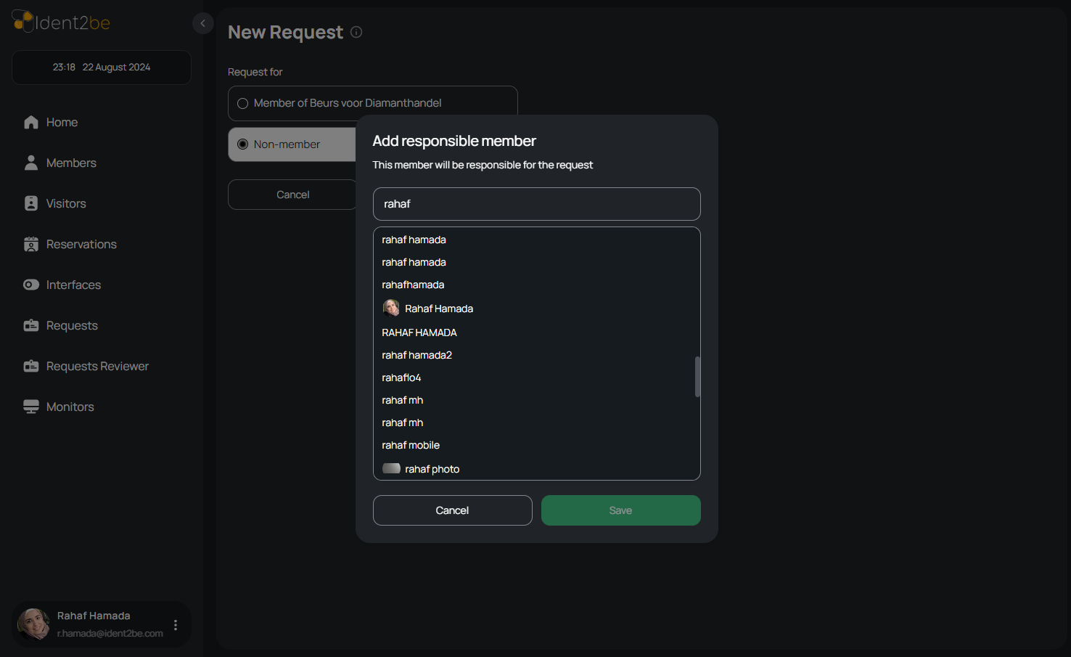
Task: Focus the rahaf search input field
Action: tap(537, 204)
